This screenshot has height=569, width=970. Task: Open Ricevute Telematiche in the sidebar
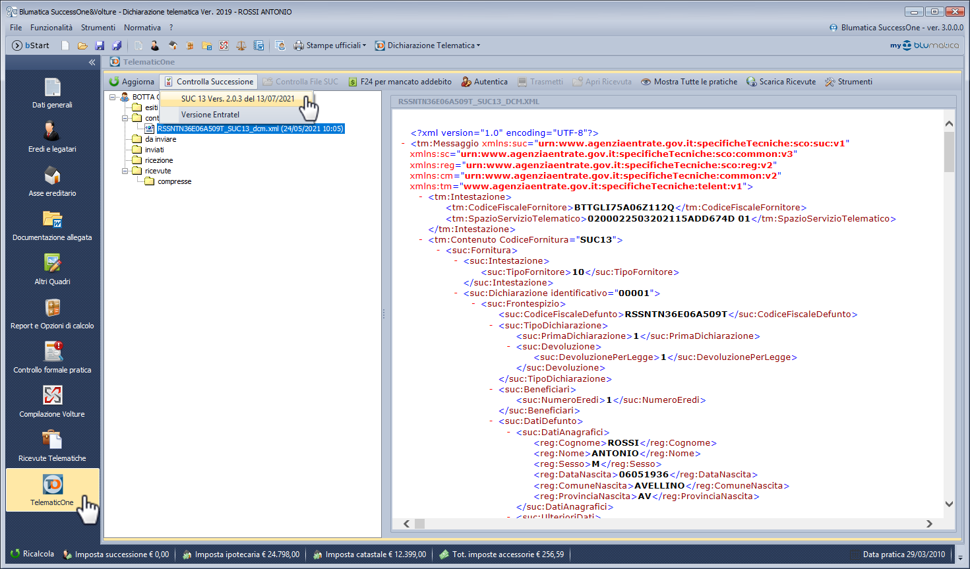pos(52,446)
